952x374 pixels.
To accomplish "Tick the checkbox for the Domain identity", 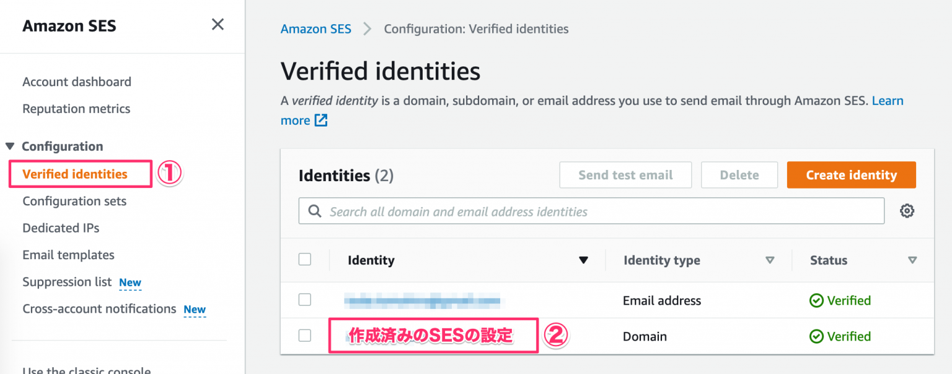I will pyautogui.click(x=305, y=336).
